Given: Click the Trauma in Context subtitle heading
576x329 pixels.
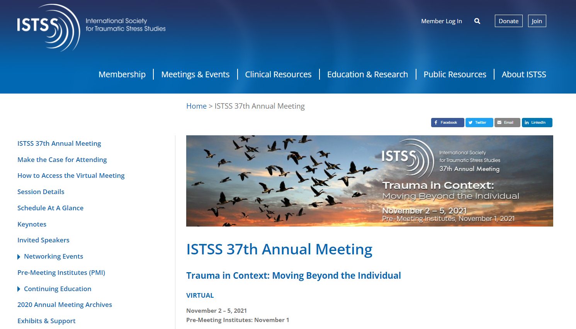Looking at the screenshot, I should [294, 276].
